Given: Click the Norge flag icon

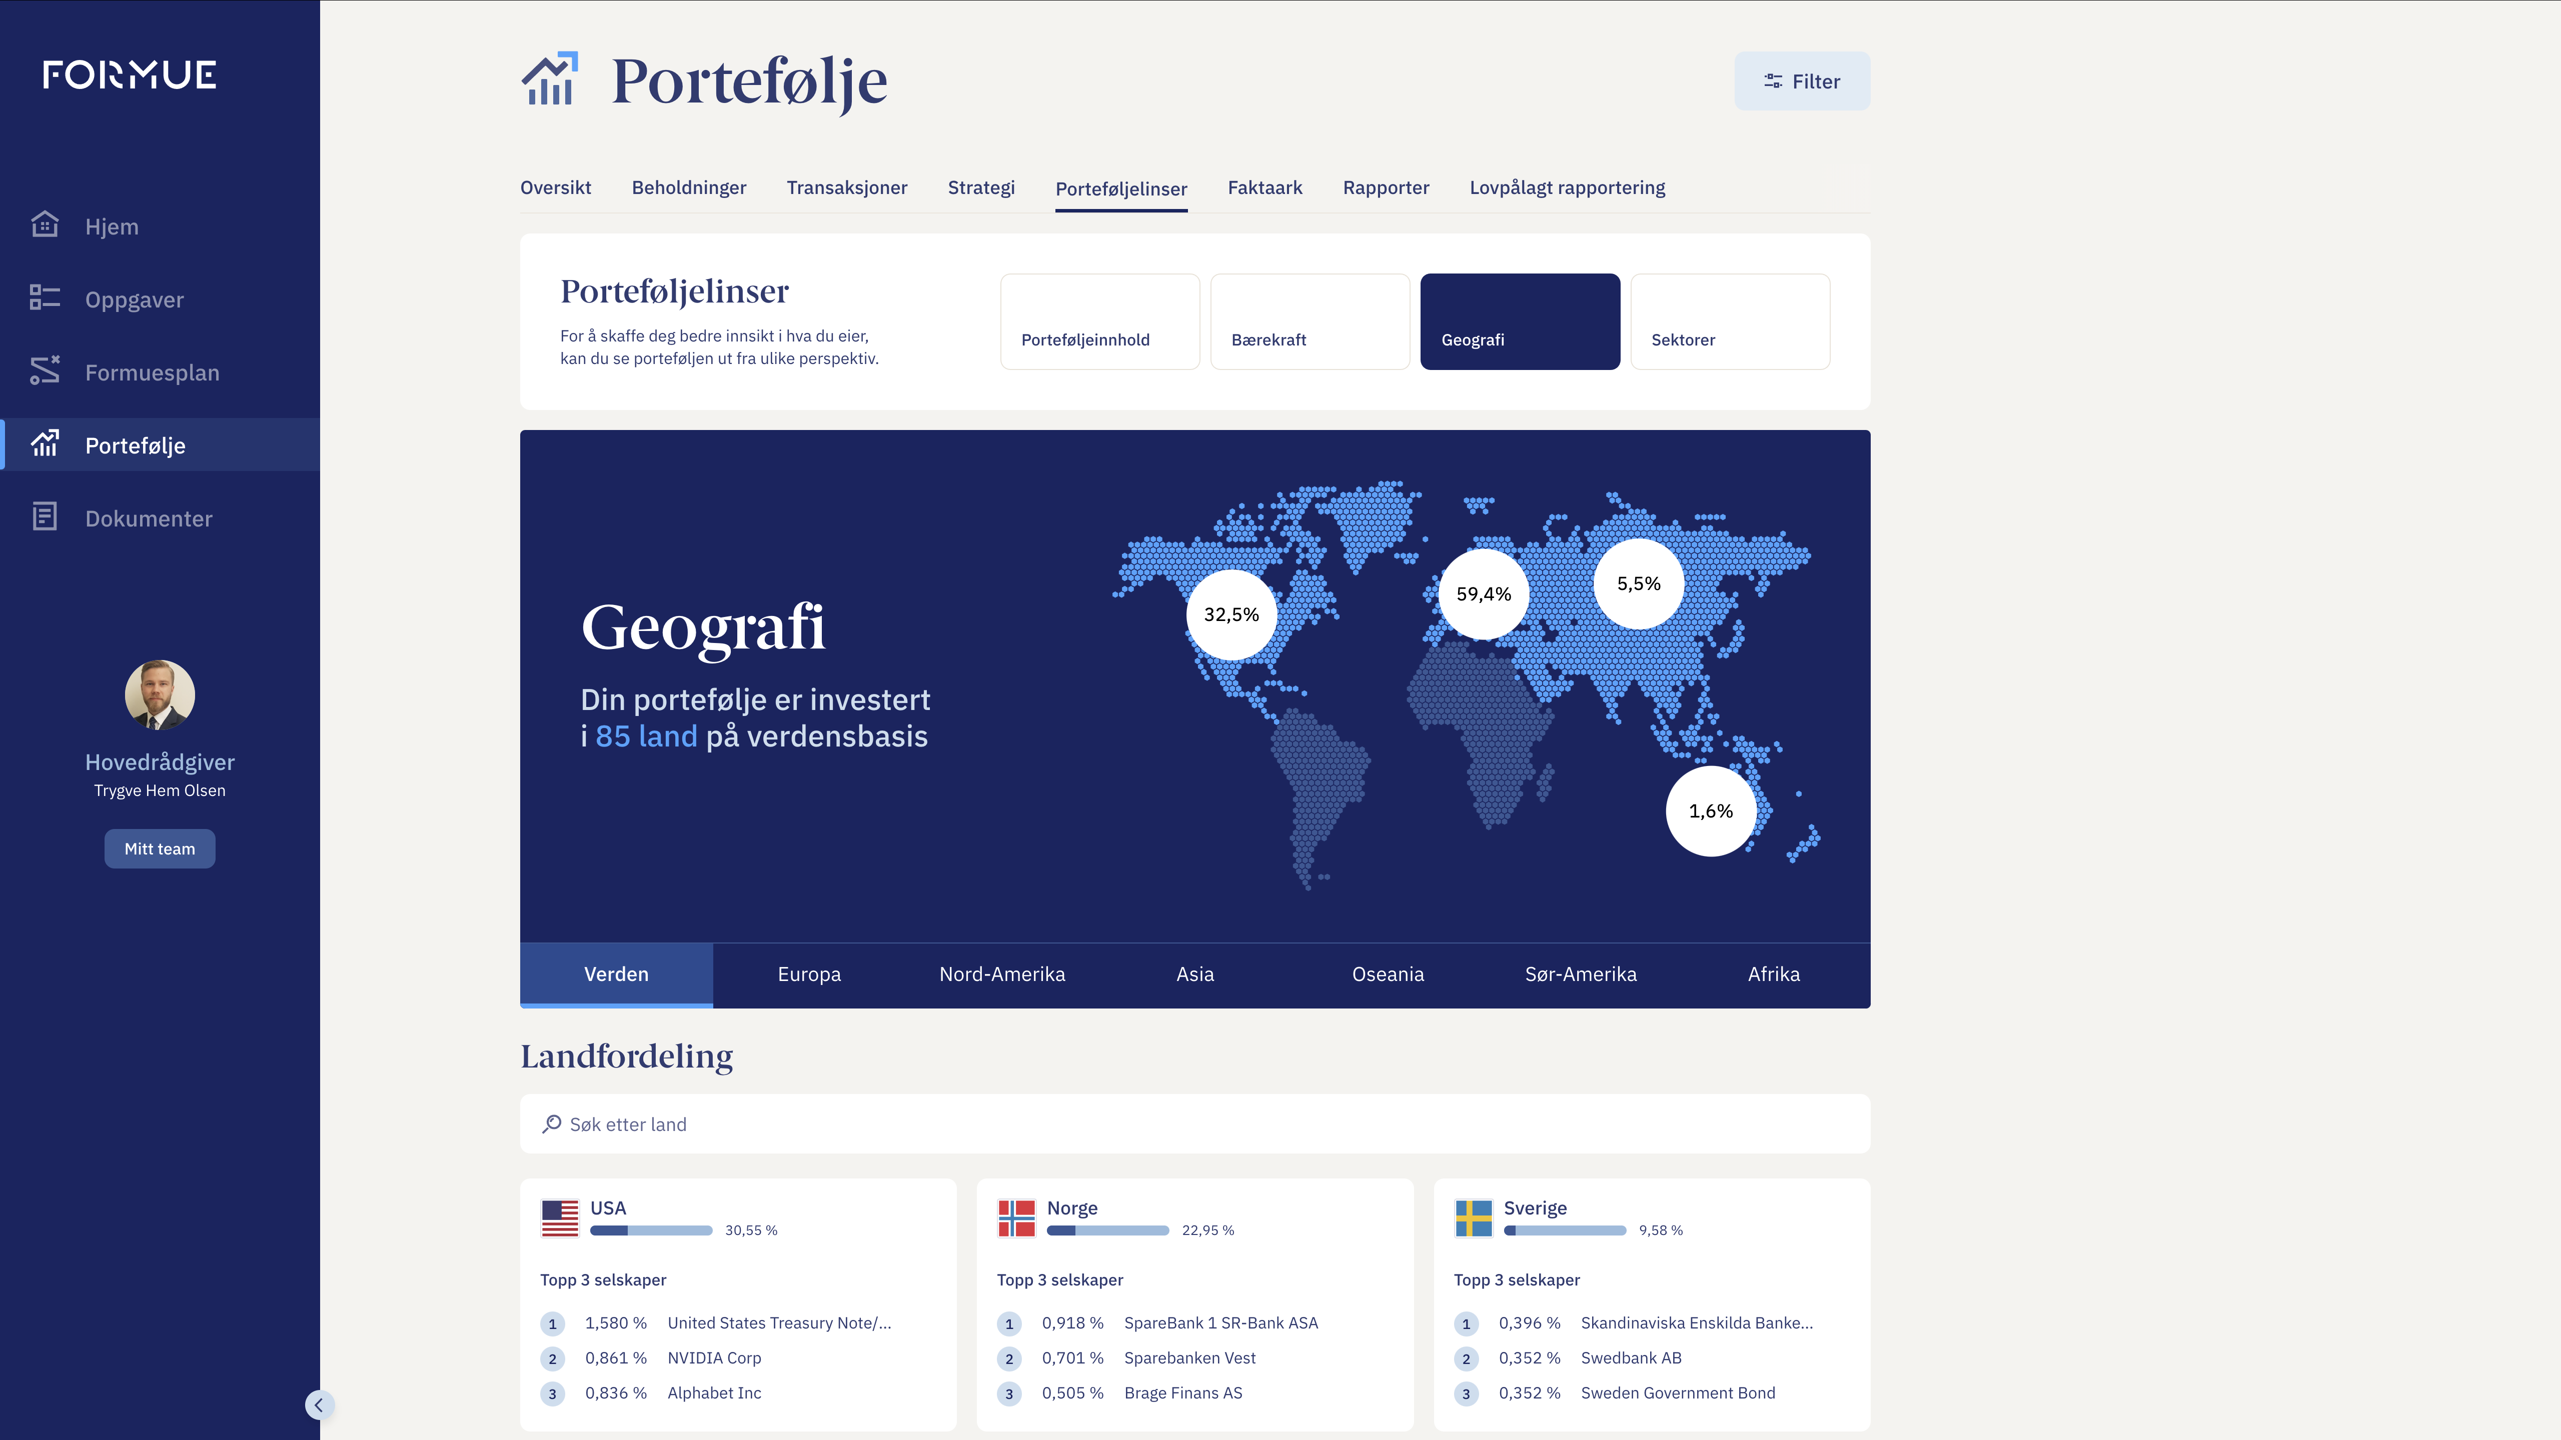Looking at the screenshot, I should 1016,1218.
